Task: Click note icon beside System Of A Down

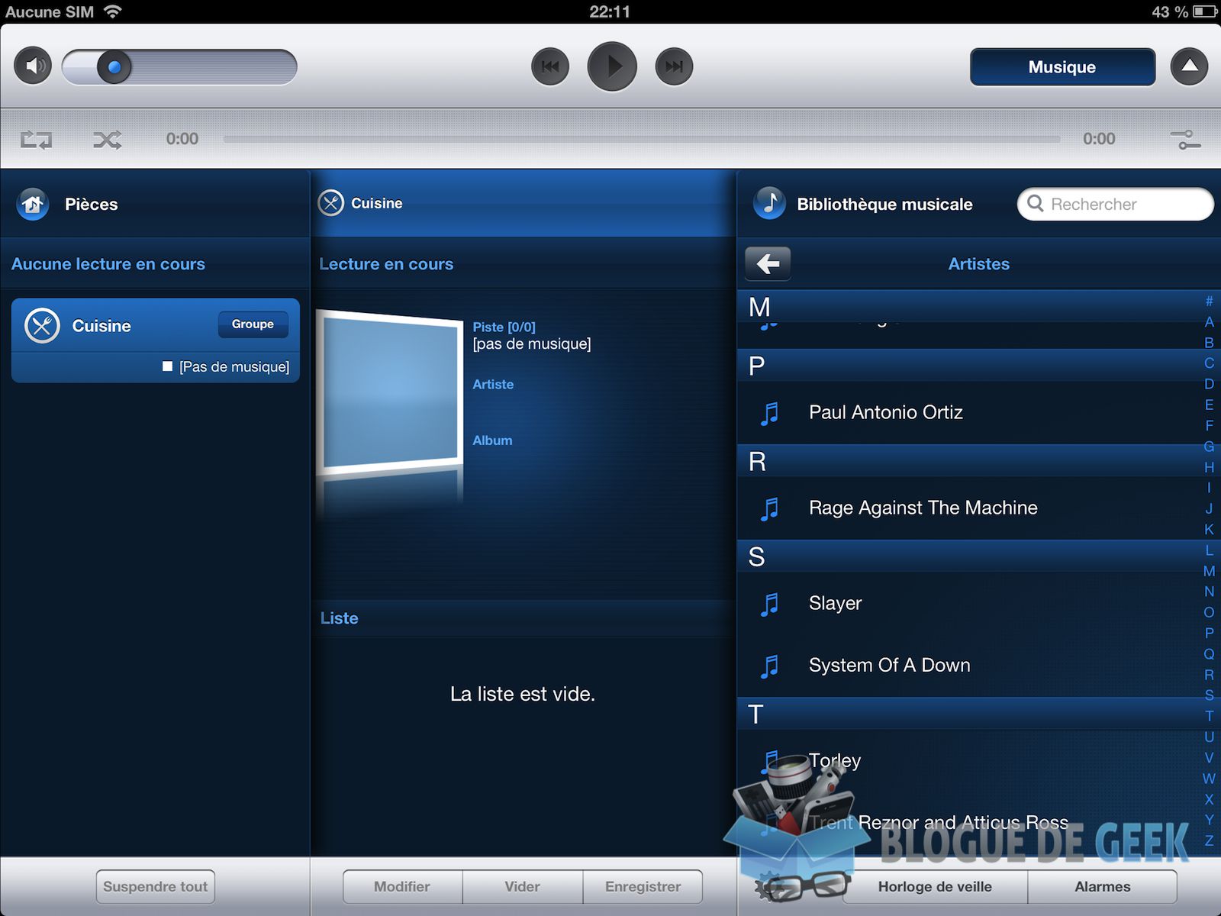Action: coord(770,666)
